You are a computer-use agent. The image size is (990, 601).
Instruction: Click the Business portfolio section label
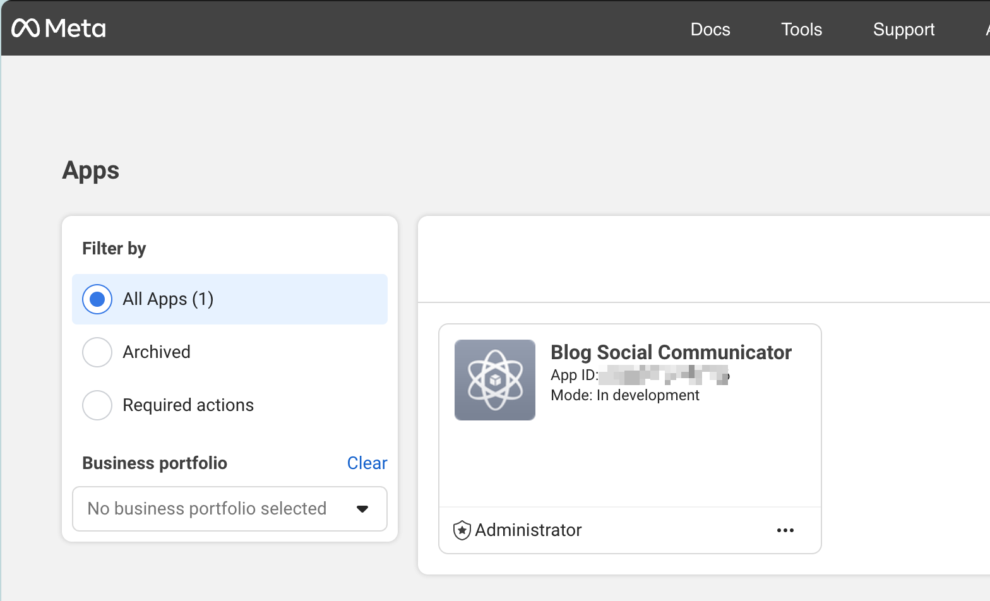coord(155,463)
